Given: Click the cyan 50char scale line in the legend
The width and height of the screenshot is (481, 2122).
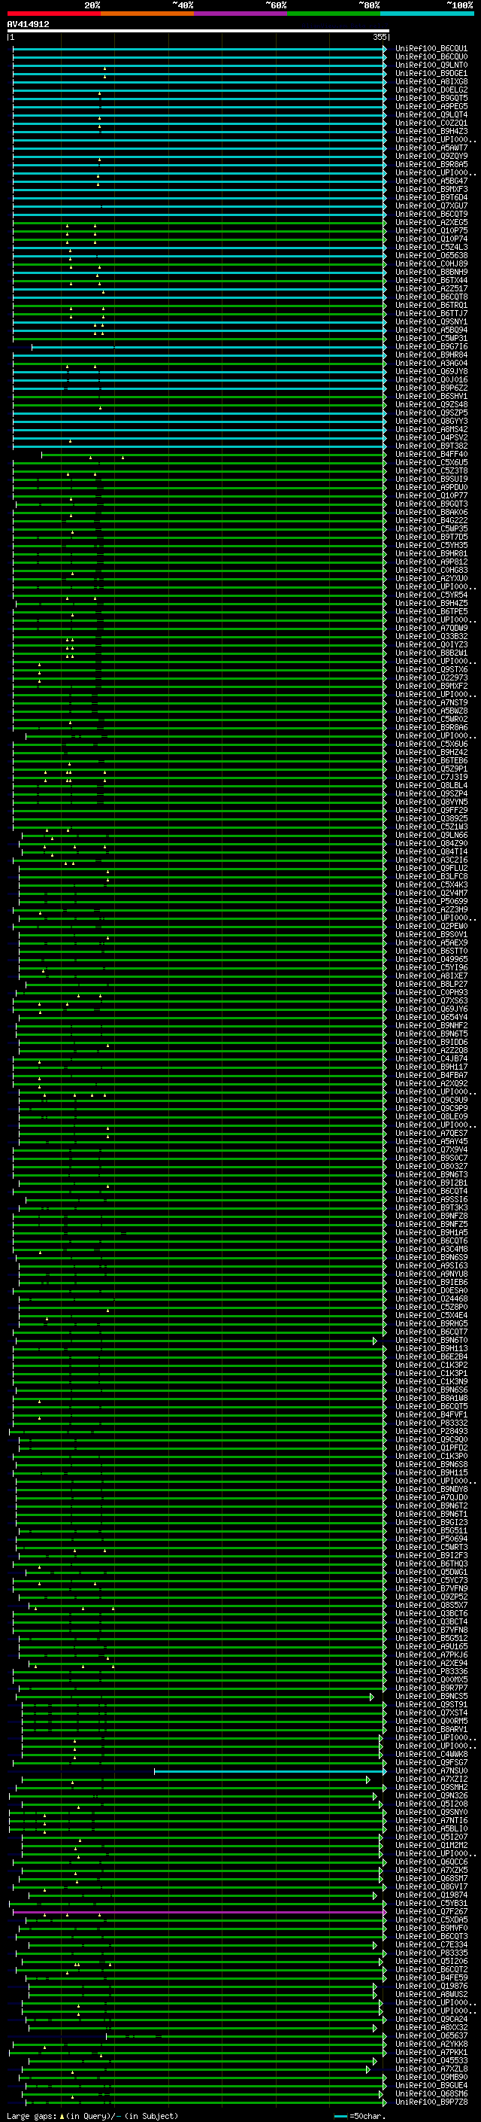Looking at the screenshot, I should pos(340,2116).
